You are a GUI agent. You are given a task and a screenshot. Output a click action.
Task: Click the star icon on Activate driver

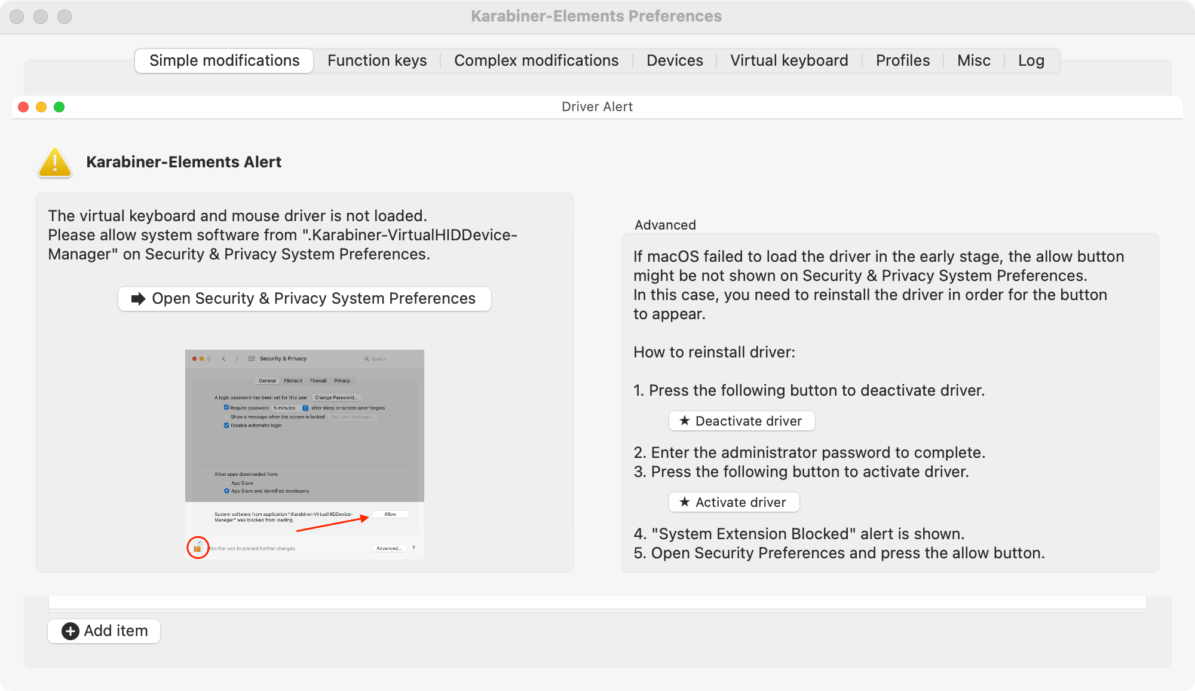(685, 502)
